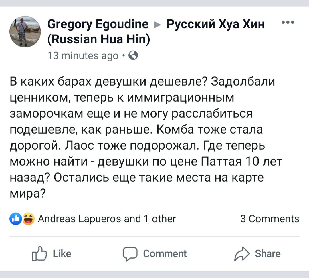Click the "Like" text label
Screen dimensions: 309x278
point(62,254)
